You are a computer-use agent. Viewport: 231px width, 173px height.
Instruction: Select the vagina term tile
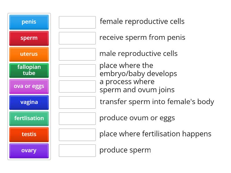(x=29, y=102)
